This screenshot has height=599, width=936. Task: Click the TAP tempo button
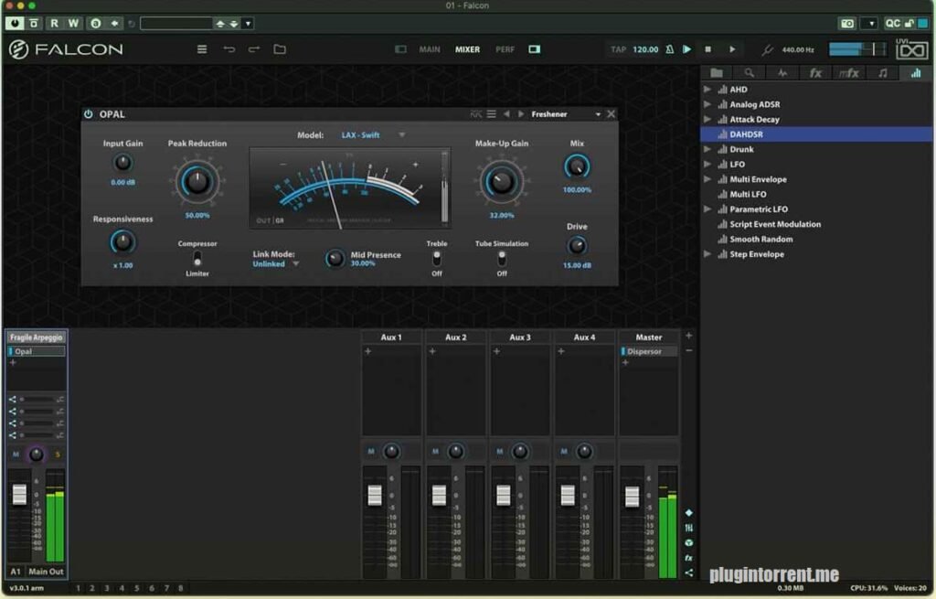click(619, 49)
